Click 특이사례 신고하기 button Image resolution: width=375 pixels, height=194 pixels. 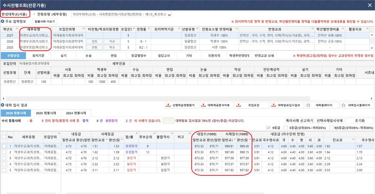pyautogui.click(x=299, y=120)
